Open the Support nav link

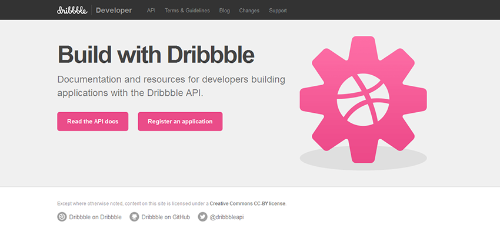click(278, 11)
